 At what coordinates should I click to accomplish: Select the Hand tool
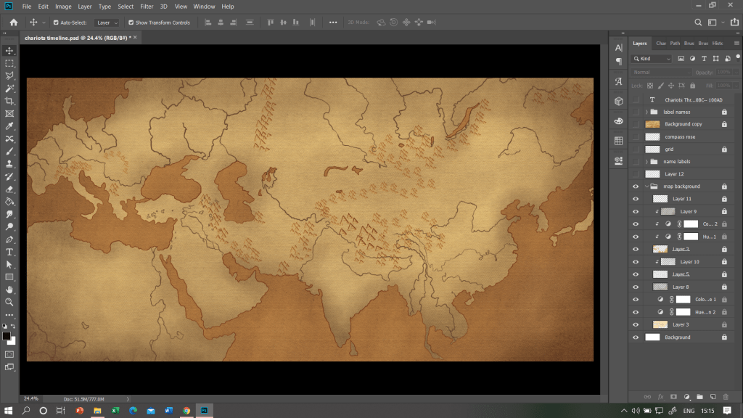pyautogui.click(x=9, y=290)
